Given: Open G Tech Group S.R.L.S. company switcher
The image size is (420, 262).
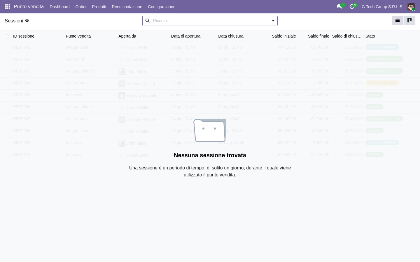Looking at the screenshot, I should point(382,7).
